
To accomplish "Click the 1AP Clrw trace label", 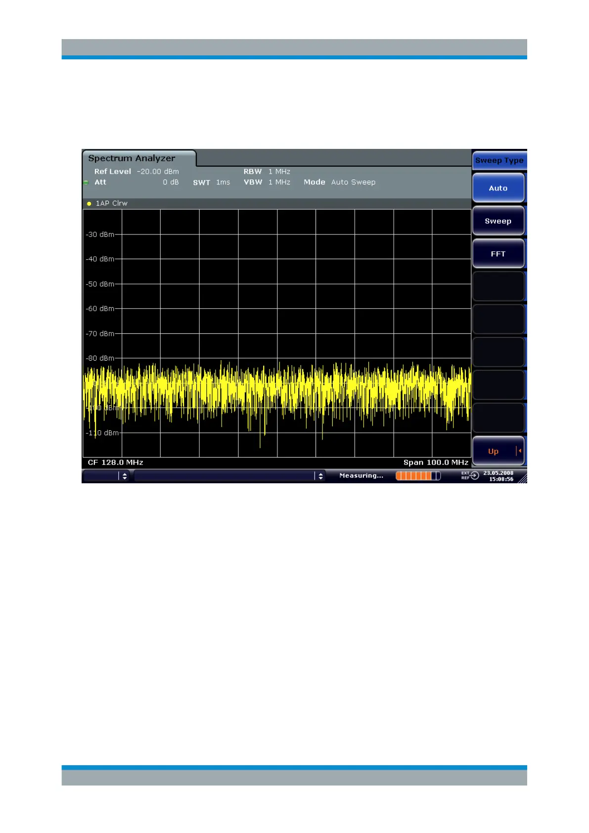I will tap(111, 203).
